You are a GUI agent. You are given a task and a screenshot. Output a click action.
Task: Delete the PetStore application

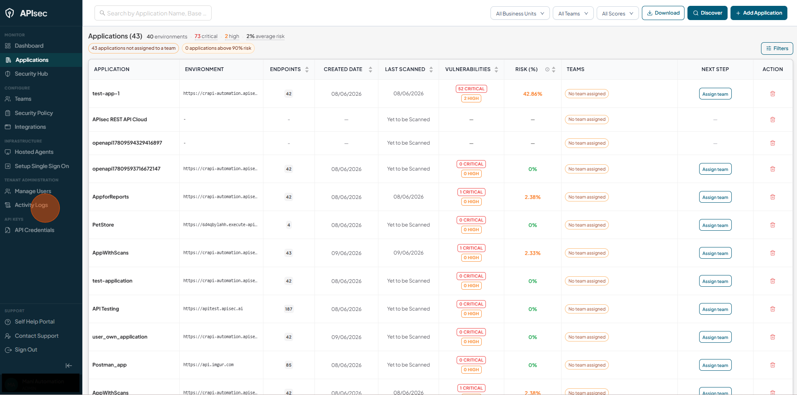coord(773,225)
